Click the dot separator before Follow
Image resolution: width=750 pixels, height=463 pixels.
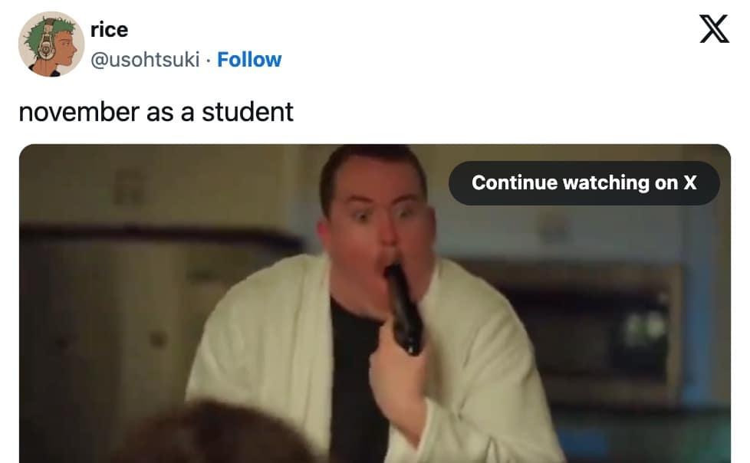(209, 61)
